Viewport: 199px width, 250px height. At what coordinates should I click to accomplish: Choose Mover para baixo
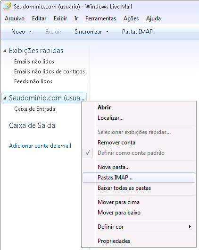[x=139, y=213]
